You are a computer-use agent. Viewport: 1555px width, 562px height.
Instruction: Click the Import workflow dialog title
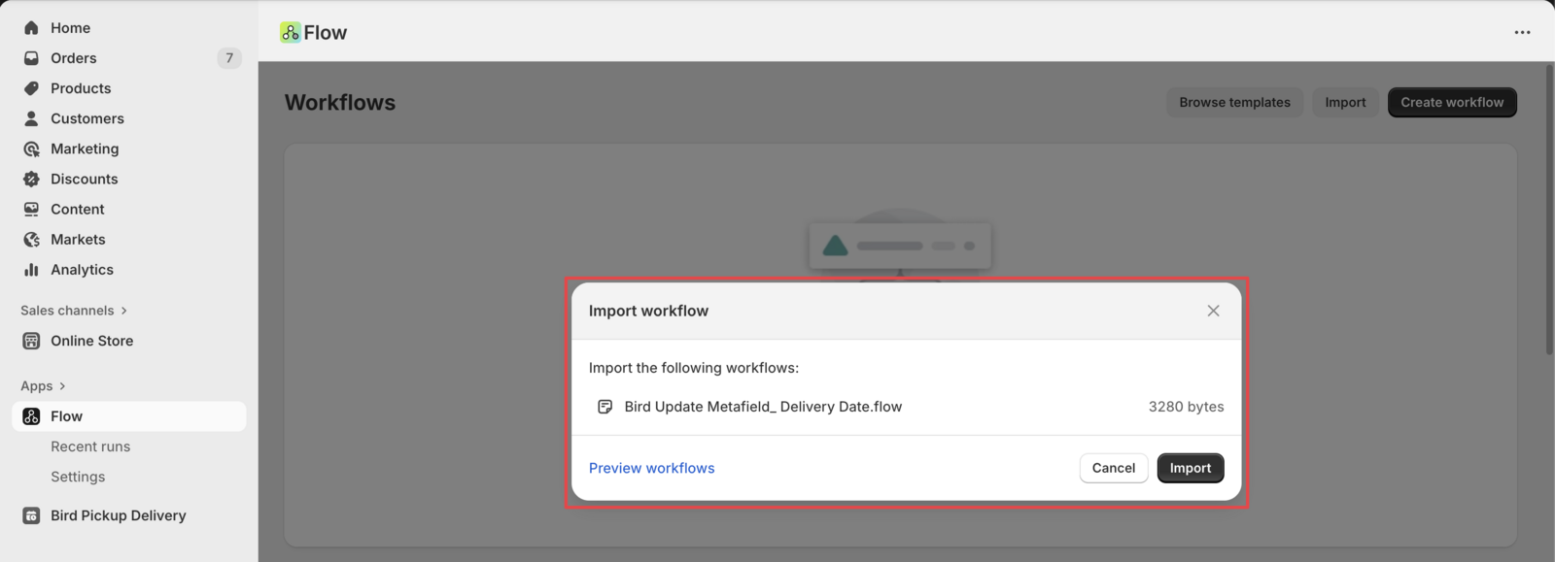pos(648,311)
